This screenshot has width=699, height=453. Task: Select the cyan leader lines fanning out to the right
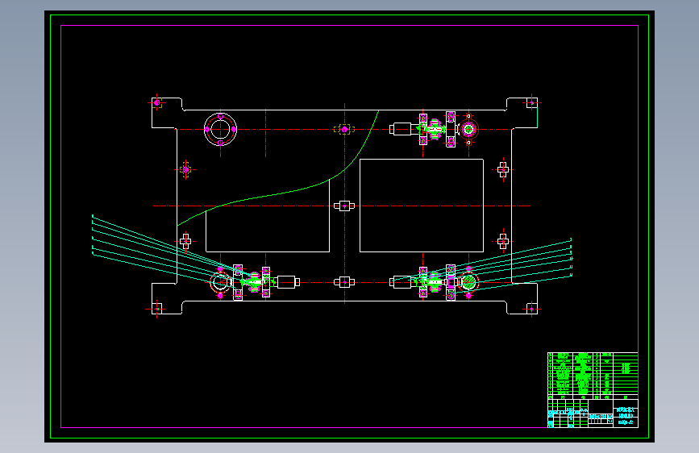(513, 265)
